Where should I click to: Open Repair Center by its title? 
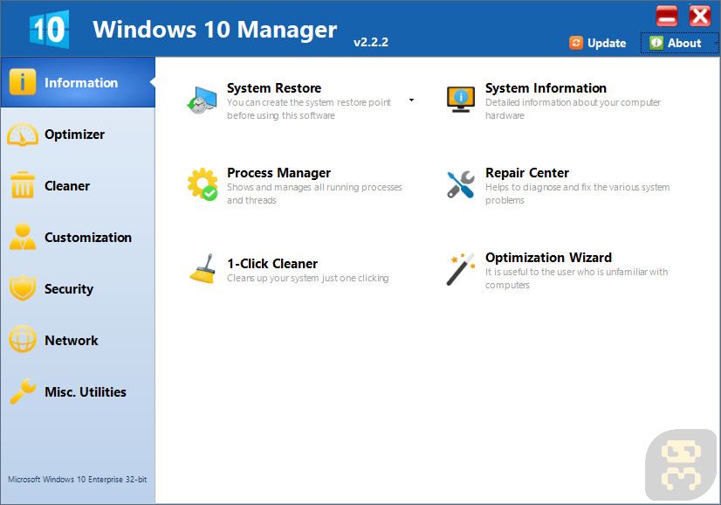click(x=527, y=173)
